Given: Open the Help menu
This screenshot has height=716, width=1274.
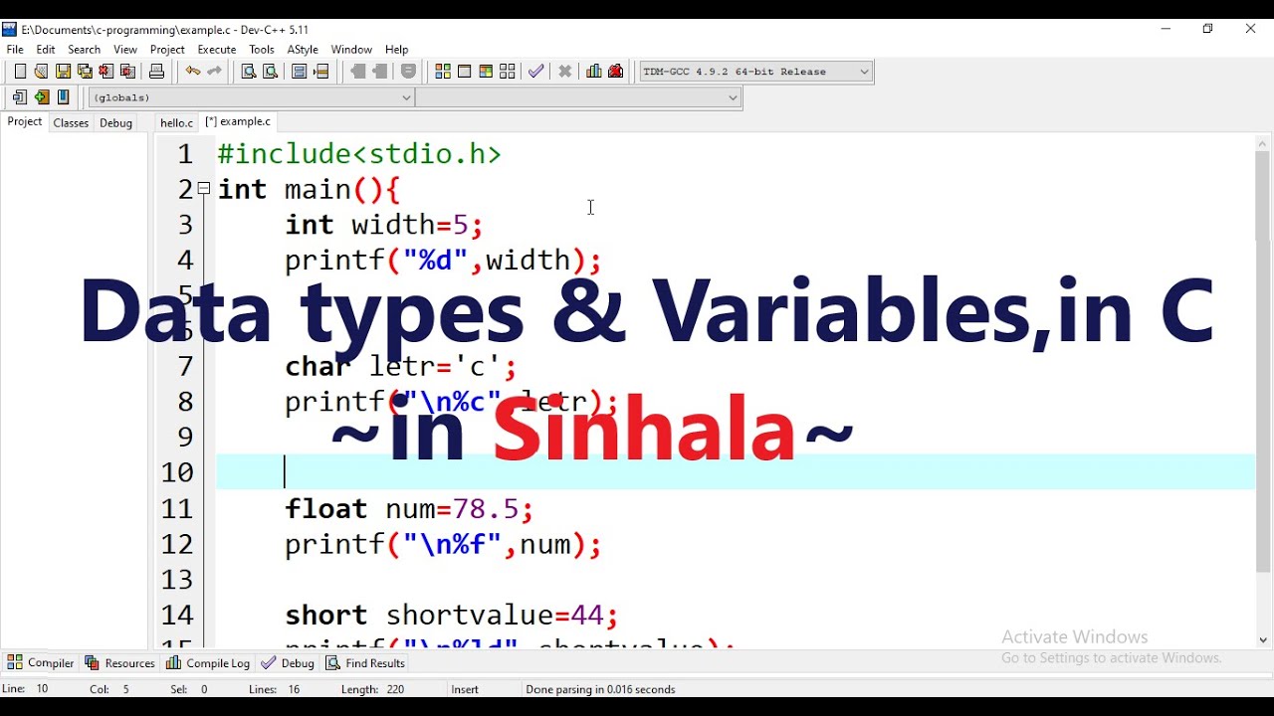Looking at the screenshot, I should point(397,49).
